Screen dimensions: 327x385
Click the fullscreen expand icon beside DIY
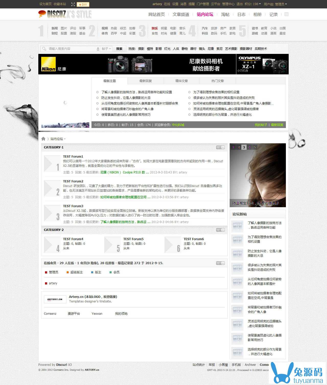point(73,4)
